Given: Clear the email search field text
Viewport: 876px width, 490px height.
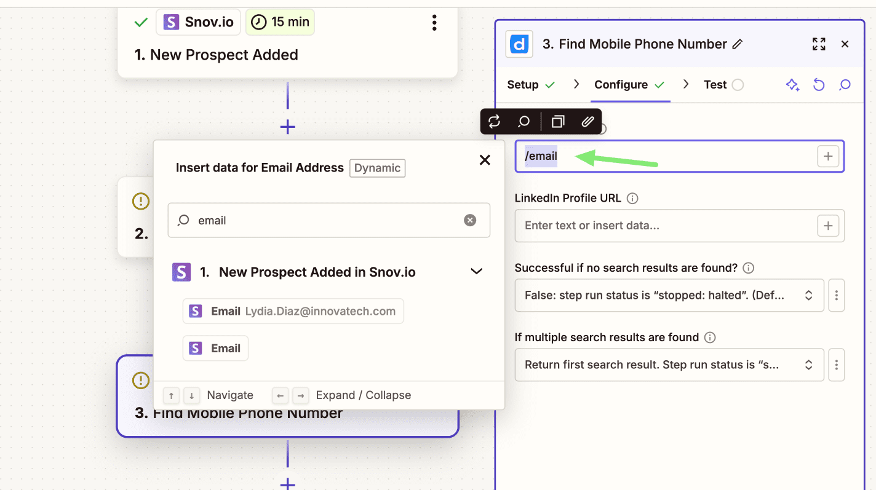Looking at the screenshot, I should click(470, 220).
